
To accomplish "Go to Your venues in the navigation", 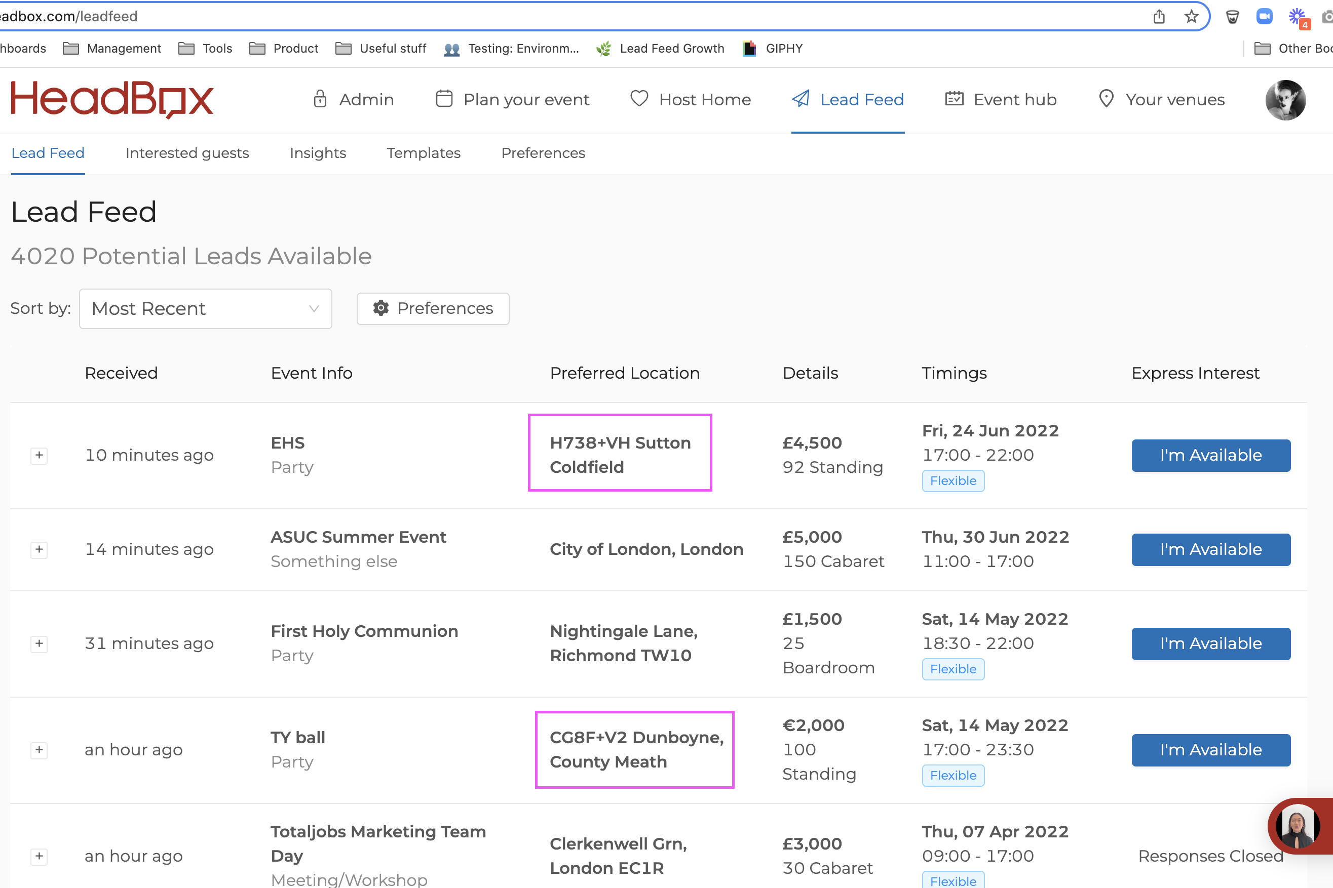I will coord(1161,100).
